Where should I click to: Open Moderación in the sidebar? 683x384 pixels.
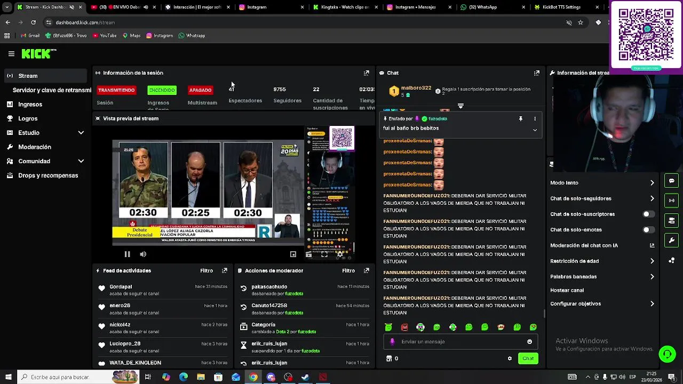[45, 147]
